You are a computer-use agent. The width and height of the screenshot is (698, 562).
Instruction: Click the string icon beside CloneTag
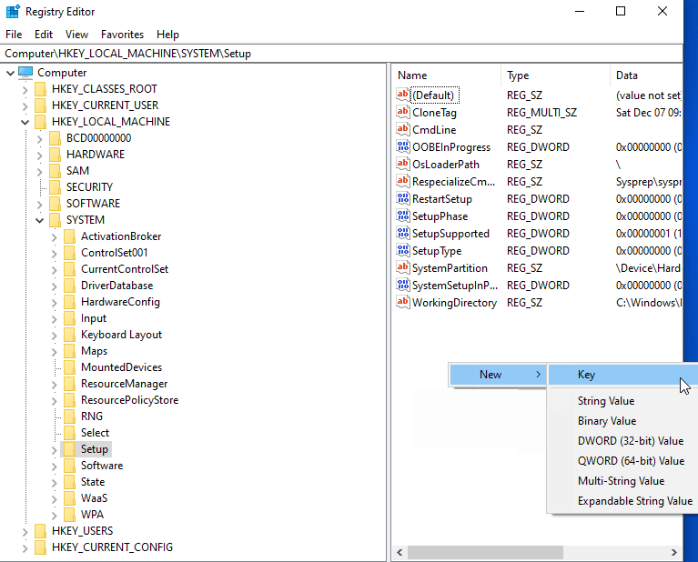pos(403,112)
